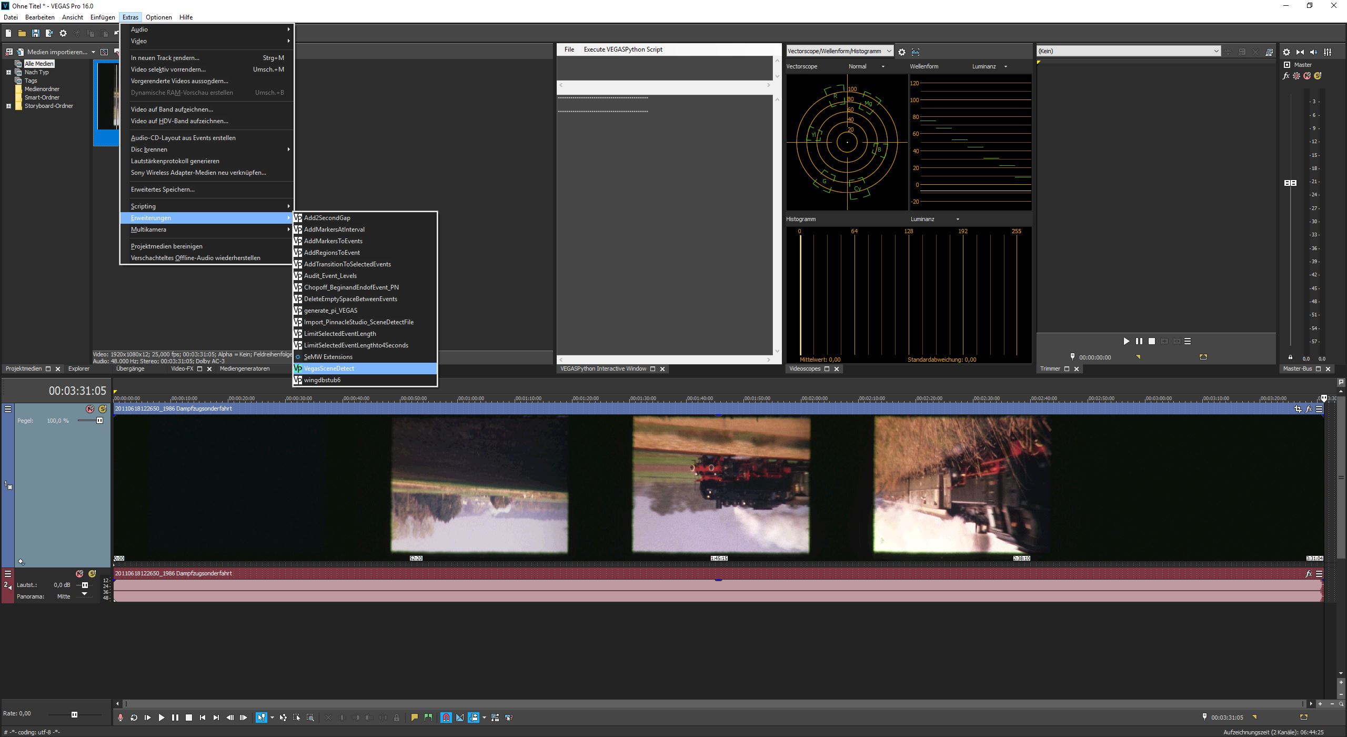Open the trimmer (Kein) media dropdown
1347x737 pixels.
coord(1216,51)
